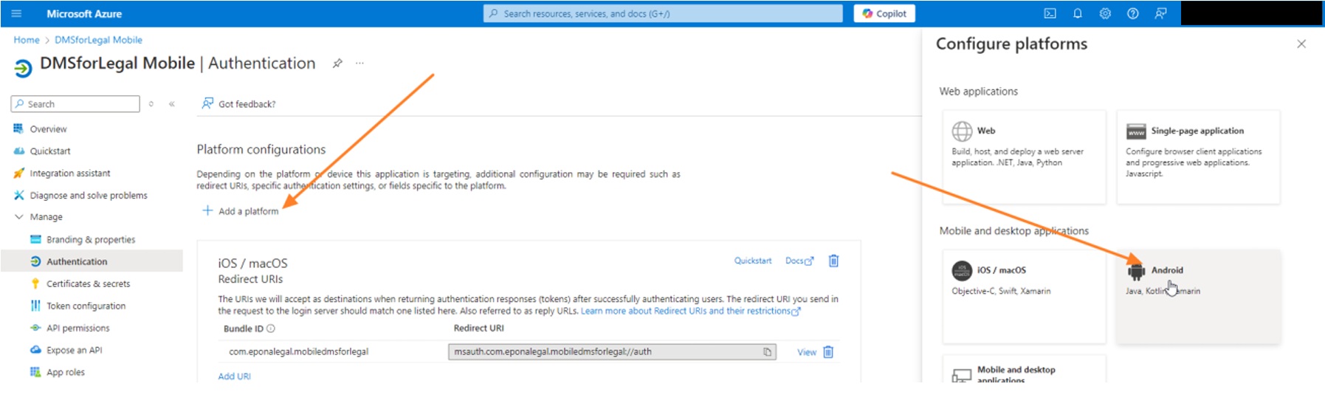The height and width of the screenshot is (395, 1325).
Task: Open the Cloud Shell icon in header
Action: (x=1050, y=13)
